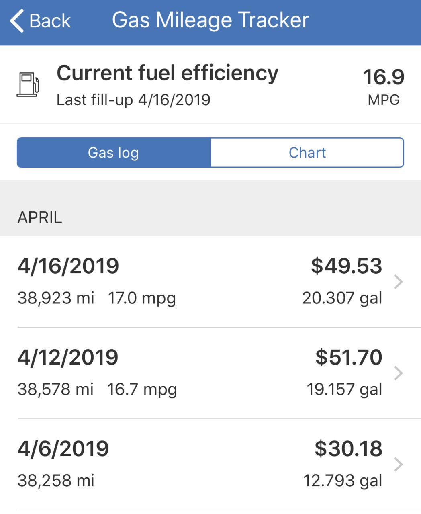Tap the back arrow chevron icon
The height and width of the screenshot is (514, 421).
click(17, 21)
